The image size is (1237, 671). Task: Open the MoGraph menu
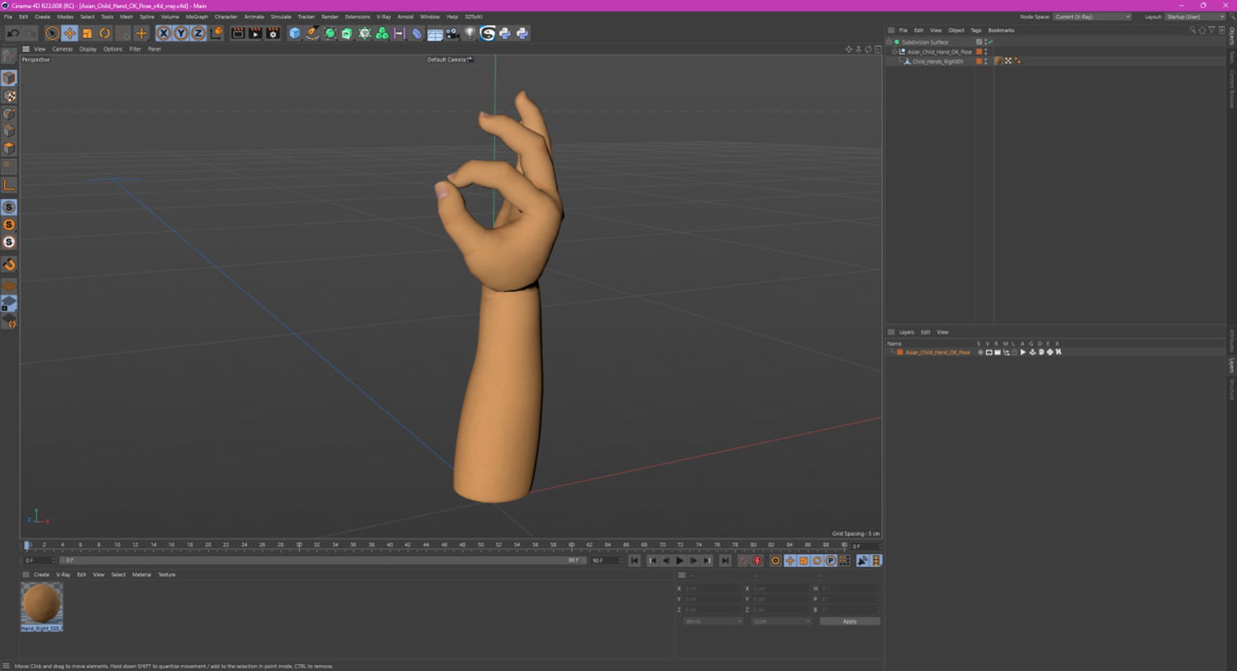tap(197, 17)
